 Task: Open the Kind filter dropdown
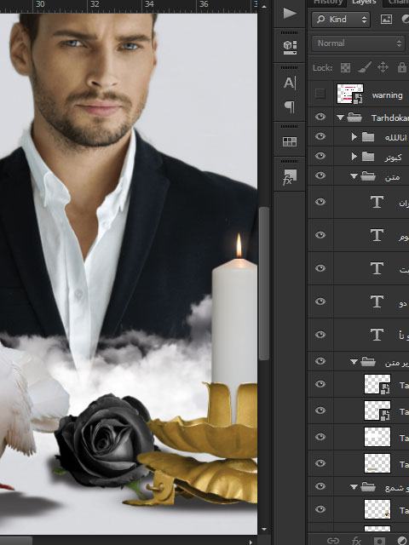[x=341, y=19]
